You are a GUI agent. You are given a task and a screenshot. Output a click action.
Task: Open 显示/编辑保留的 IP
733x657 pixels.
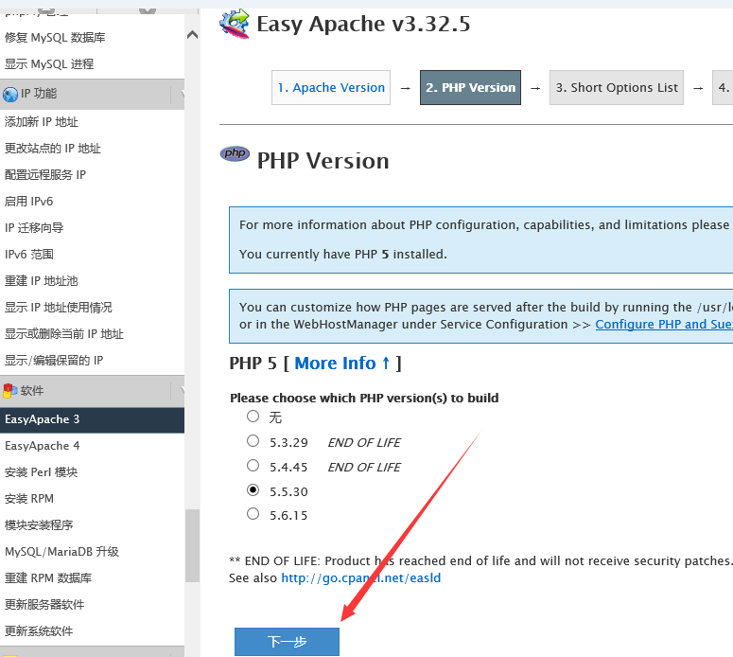54,361
